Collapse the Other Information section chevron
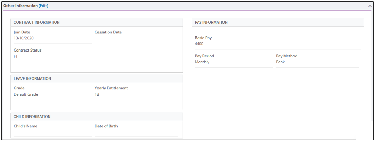374x141 pixels. 370,6
